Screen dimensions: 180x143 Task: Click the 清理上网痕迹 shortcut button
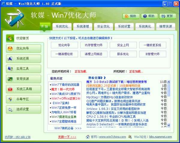click(94, 54)
